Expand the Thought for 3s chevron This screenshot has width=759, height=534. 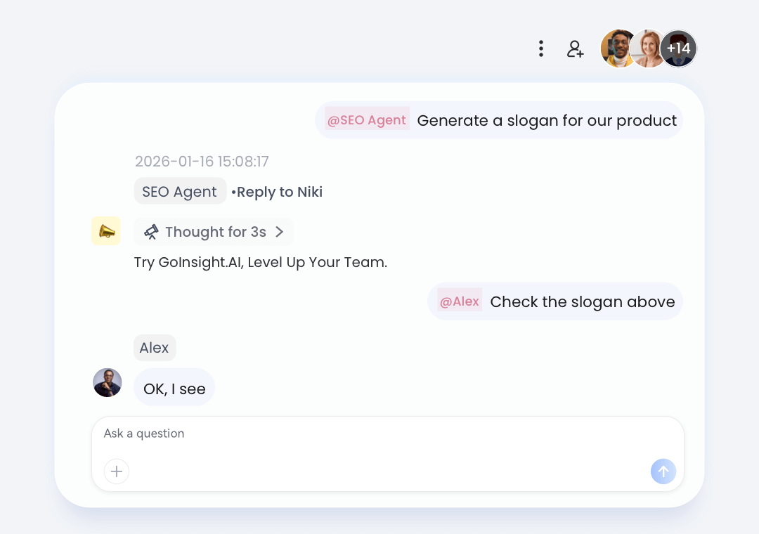coord(279,232)
